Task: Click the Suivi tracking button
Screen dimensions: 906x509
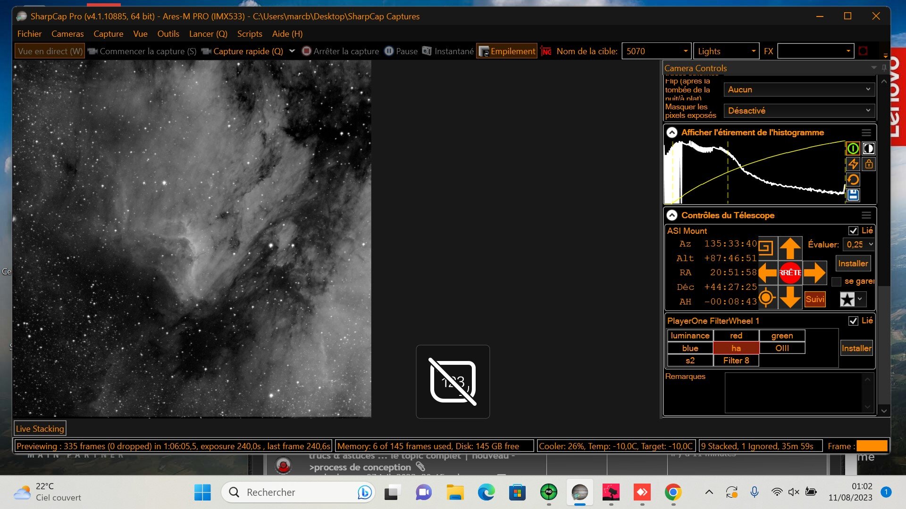Action: (815, 299)
